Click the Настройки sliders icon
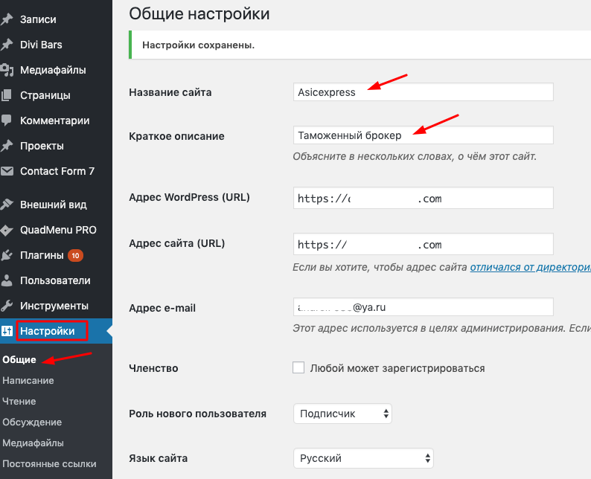Screen dimensions: 591x479 7,331
